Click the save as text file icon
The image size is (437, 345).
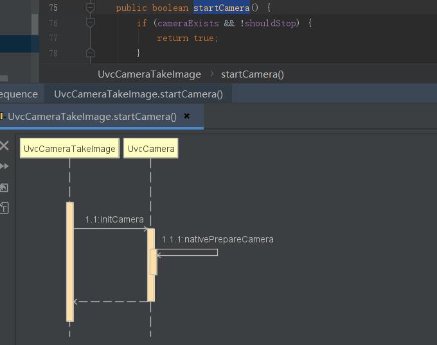point(4,208)
